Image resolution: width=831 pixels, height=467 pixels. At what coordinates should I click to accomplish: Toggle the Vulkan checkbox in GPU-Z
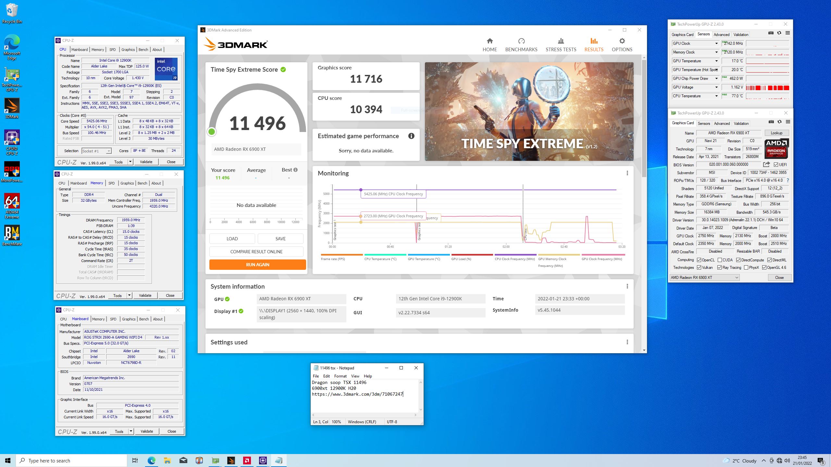point(699,268)
